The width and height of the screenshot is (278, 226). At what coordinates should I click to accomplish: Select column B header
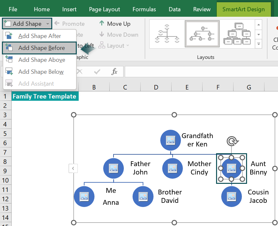pos(94,87)
